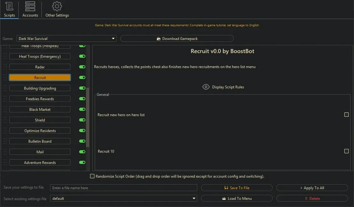Click the drag handle beside Mail
The width and height of the screenshot is (354, 207).
(x=5, y=152)
